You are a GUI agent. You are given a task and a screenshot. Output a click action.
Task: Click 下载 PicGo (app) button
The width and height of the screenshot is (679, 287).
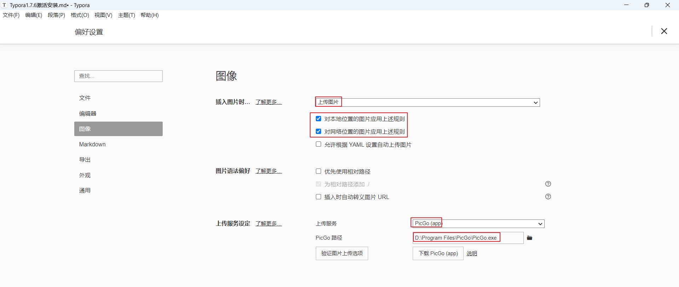438,253
